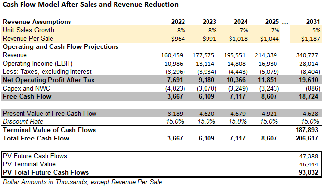Select terminal value 187,893
322x186 pixels.
pos(307,130)
